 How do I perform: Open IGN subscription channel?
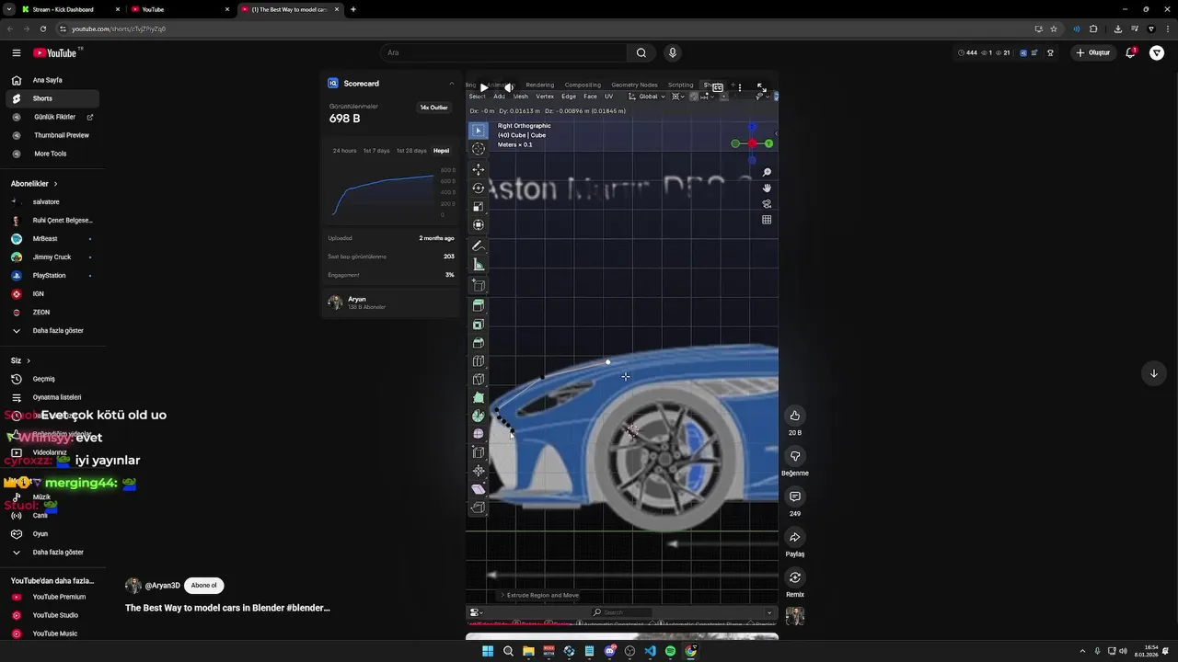[x=52, y=293]
